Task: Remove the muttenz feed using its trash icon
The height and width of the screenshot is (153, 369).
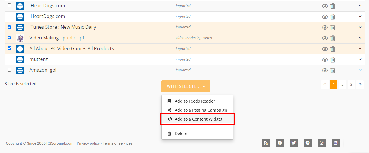Action: pos(333,60)
